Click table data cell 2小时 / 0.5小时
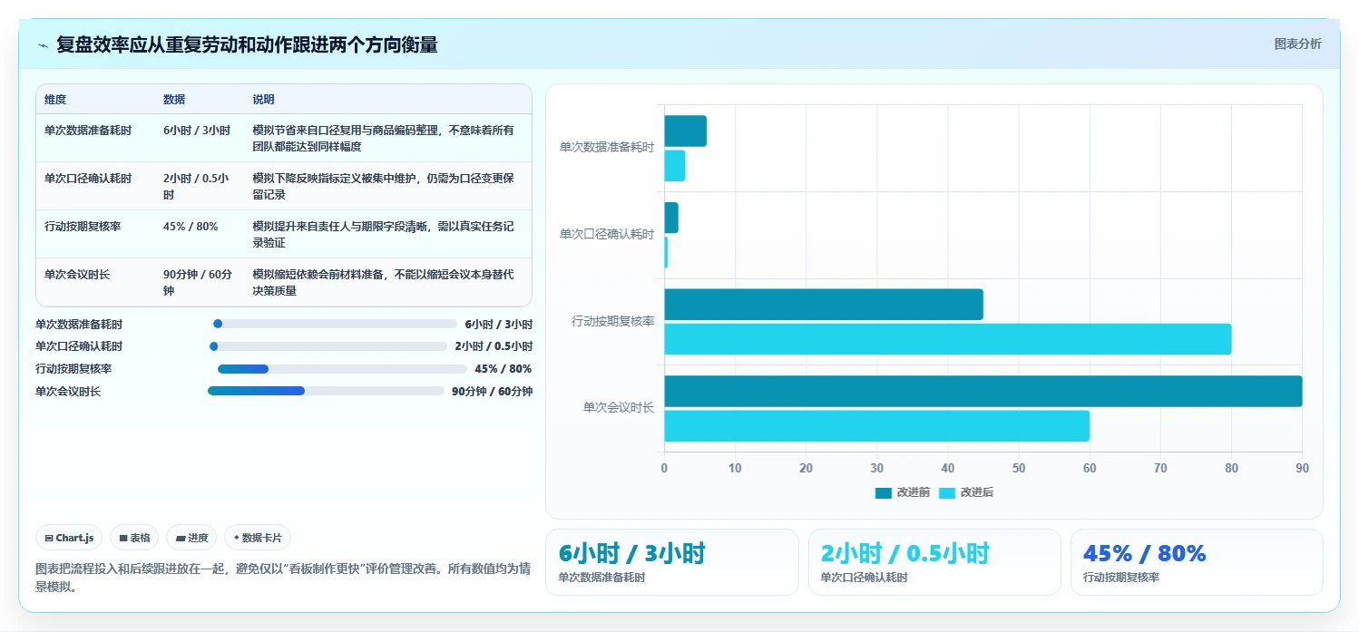This screenshot has width=1359, height=632. click(196, 187)
